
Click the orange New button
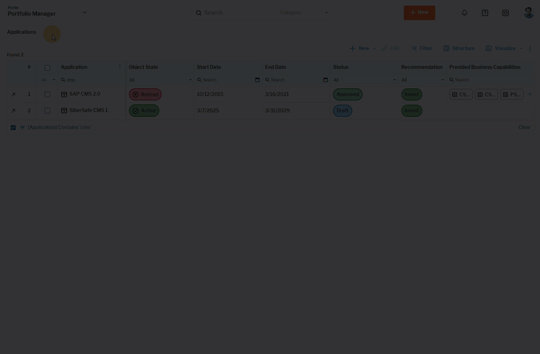coord(419,13)
